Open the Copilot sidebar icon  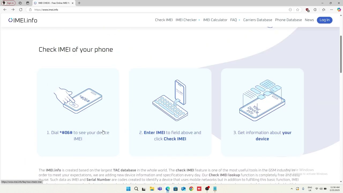[x=339, y=10]
